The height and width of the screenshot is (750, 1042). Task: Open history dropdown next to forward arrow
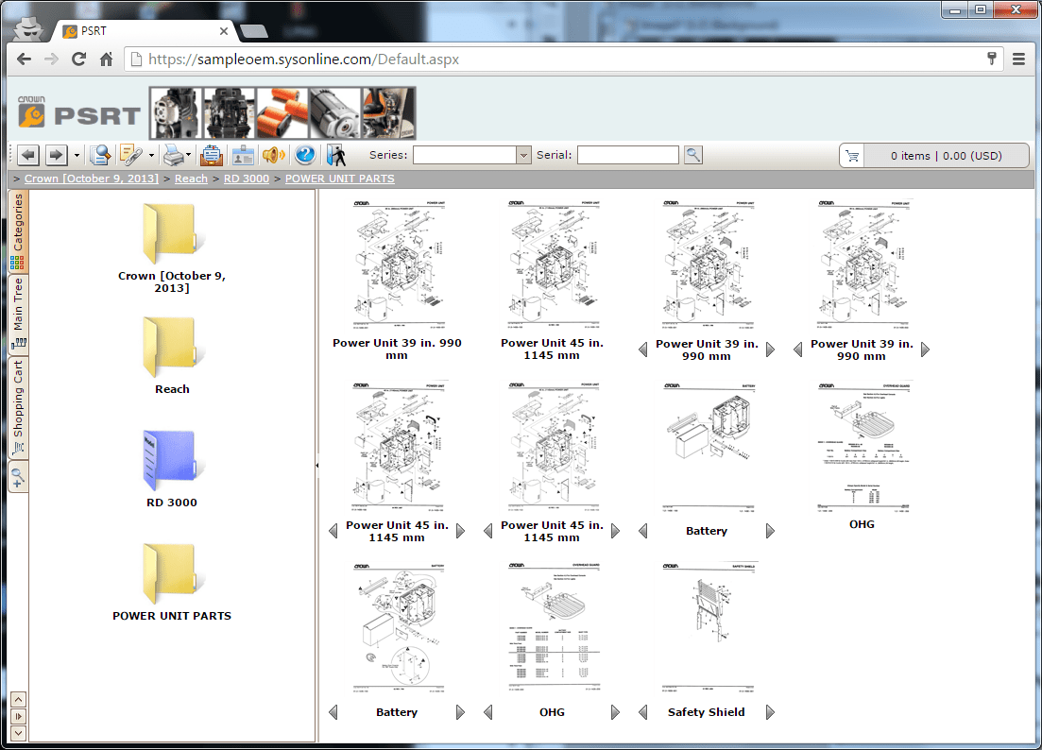click(77, 156)
